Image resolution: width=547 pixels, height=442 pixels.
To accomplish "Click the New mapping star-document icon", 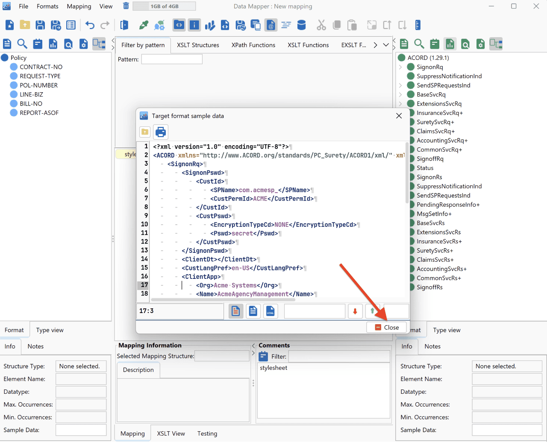I will click(9, 25).
